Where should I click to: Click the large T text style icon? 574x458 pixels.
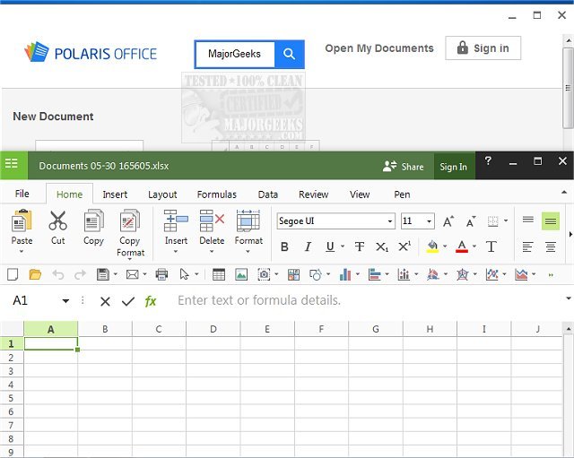point(491,246)
